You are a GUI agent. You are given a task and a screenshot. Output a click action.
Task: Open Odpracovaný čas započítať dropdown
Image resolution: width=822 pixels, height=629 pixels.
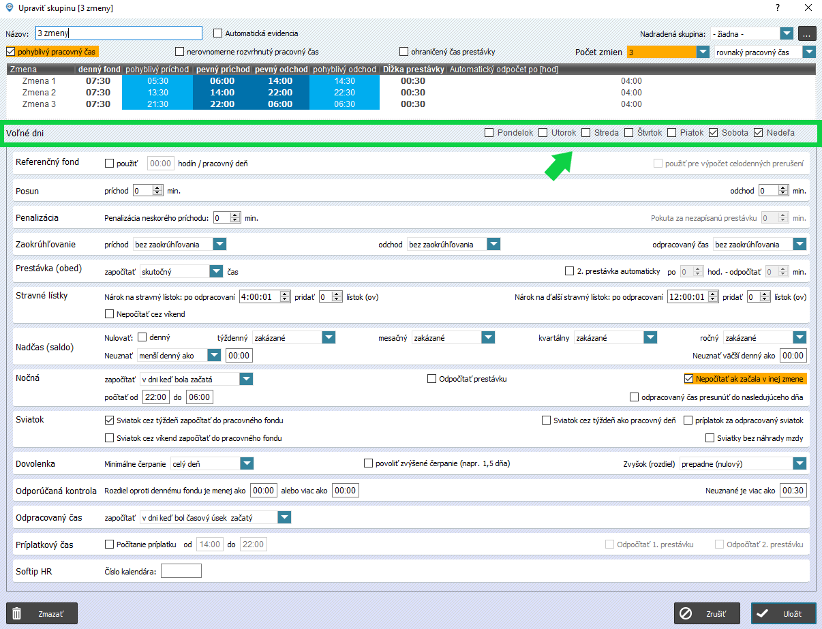click(284, 518)
